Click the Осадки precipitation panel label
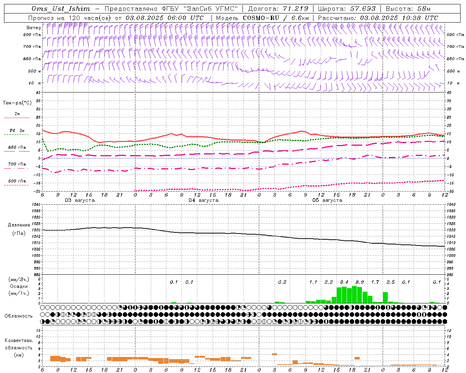Image resolution: width=466 pixels, height=373 pixels. coord(19,286)
